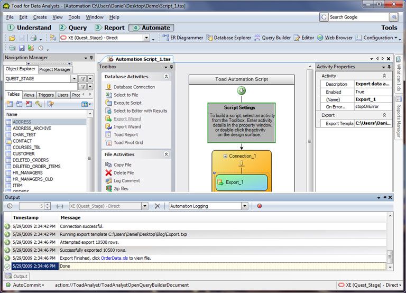Click the On Error stopOnError property value
Viewport: 406px width, 293px height.
[373, 107]
